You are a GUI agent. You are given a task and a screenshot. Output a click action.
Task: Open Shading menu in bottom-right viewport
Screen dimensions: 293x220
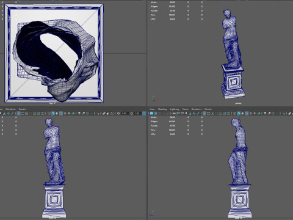tap(162, 109)
